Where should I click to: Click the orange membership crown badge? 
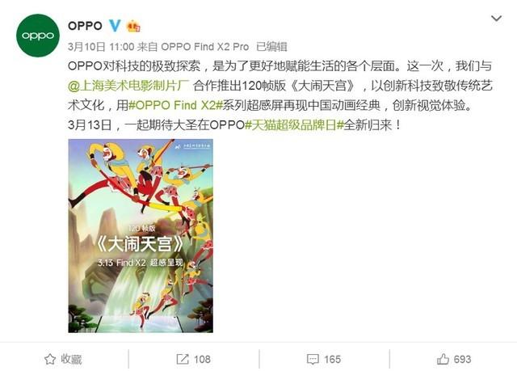click(133, 26)
